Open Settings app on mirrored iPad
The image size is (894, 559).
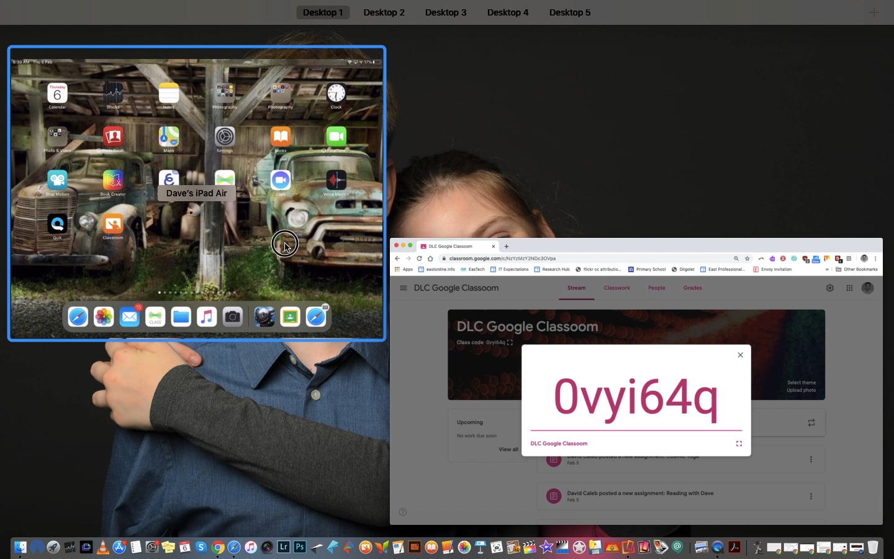(225, 137)
